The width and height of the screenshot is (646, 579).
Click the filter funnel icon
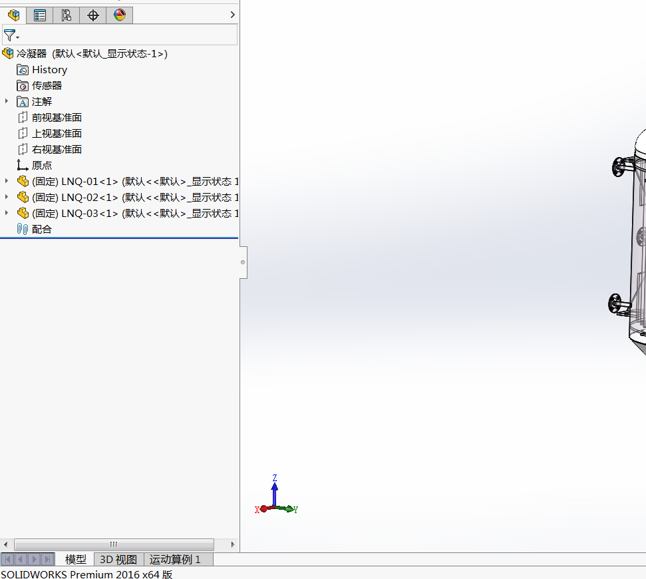coord(10,35)
